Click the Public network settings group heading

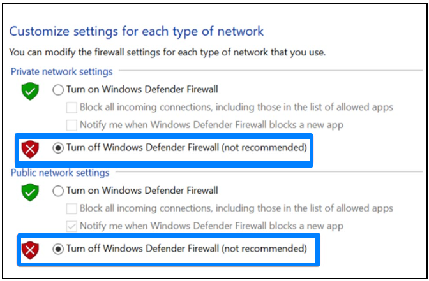tap(60, 173)
